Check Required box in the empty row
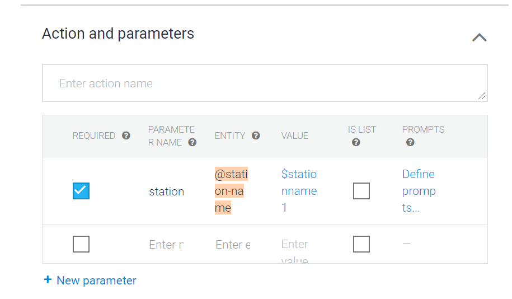Image resolution: width=512 pixels, height=299 pixels. tap(81, 244)
